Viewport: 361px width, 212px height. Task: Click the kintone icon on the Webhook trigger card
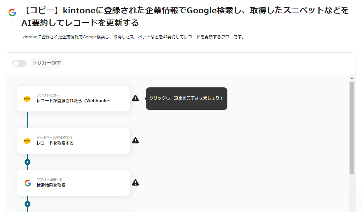(27, 99)
